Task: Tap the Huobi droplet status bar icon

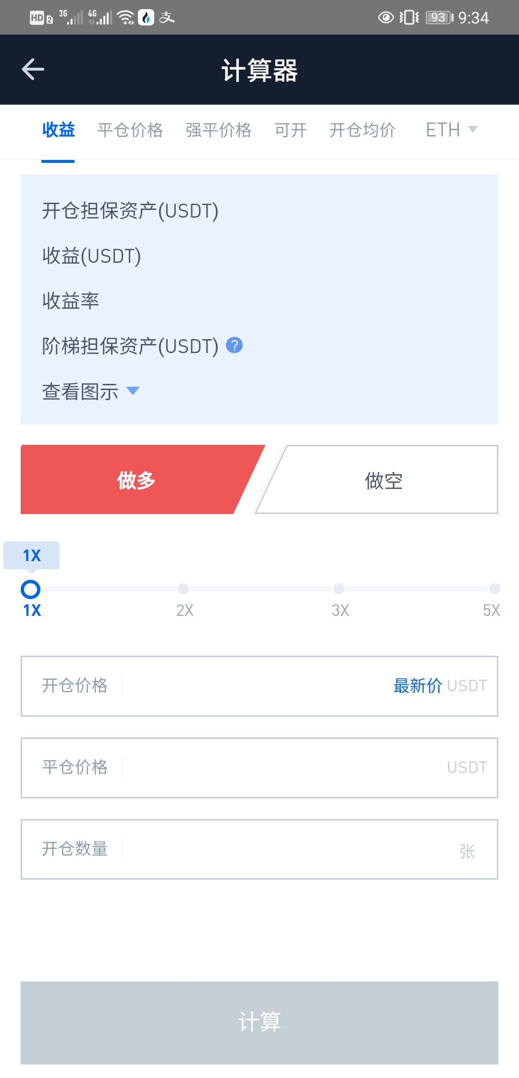Action: pyautogui.click(x=146, y=18)
